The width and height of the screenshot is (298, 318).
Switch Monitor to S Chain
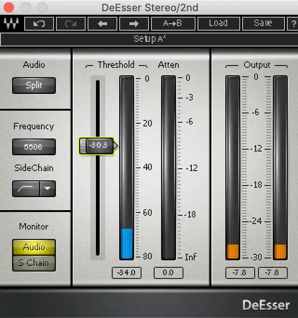pos(34,263)
